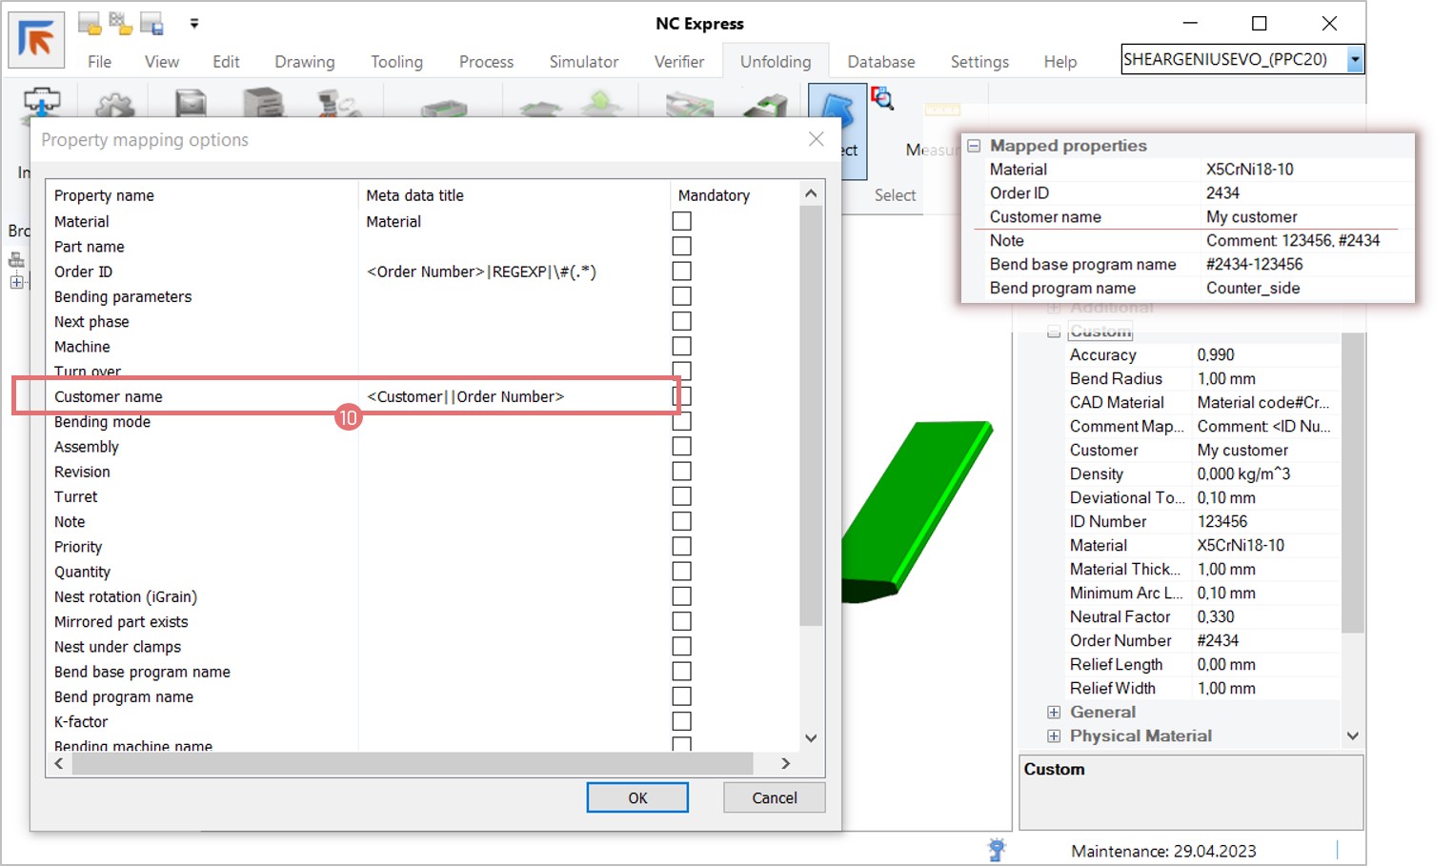Tick the Mandatory checkbox for Order ID

(681, 272)
